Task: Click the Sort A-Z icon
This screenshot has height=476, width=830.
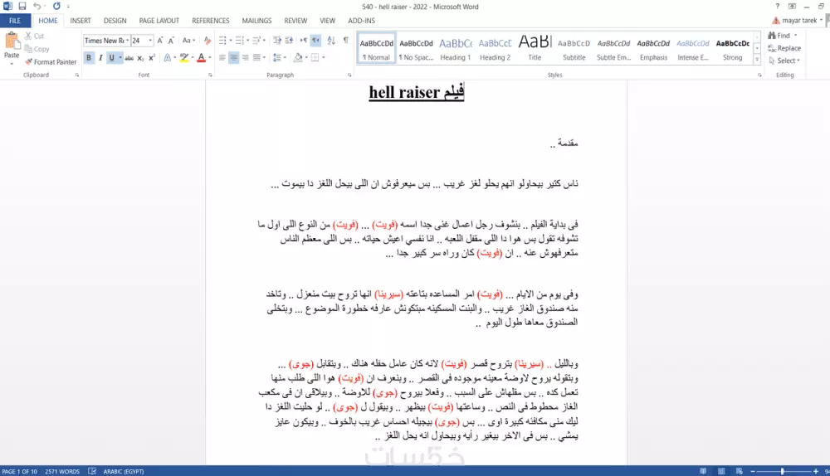Action: (x=331, y=41)
